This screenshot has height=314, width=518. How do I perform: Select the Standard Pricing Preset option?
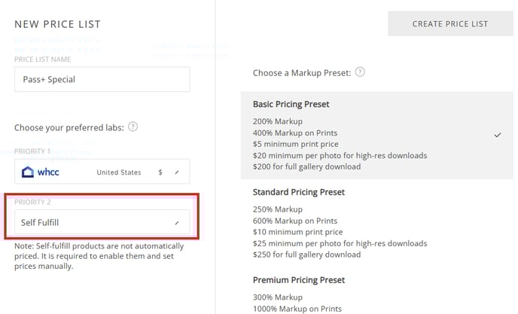[x=377, y=224]
